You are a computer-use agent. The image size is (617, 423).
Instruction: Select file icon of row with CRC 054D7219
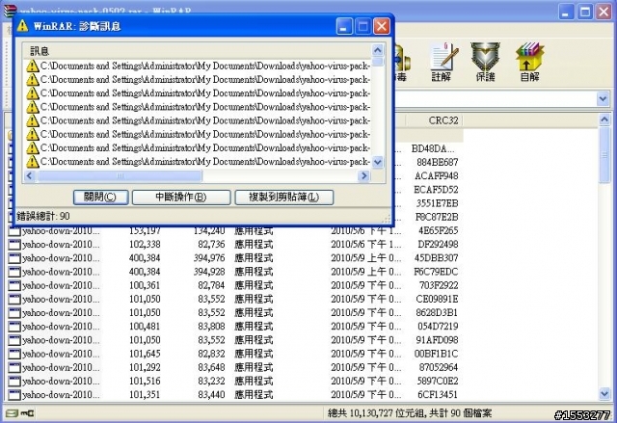coord(14,327)
